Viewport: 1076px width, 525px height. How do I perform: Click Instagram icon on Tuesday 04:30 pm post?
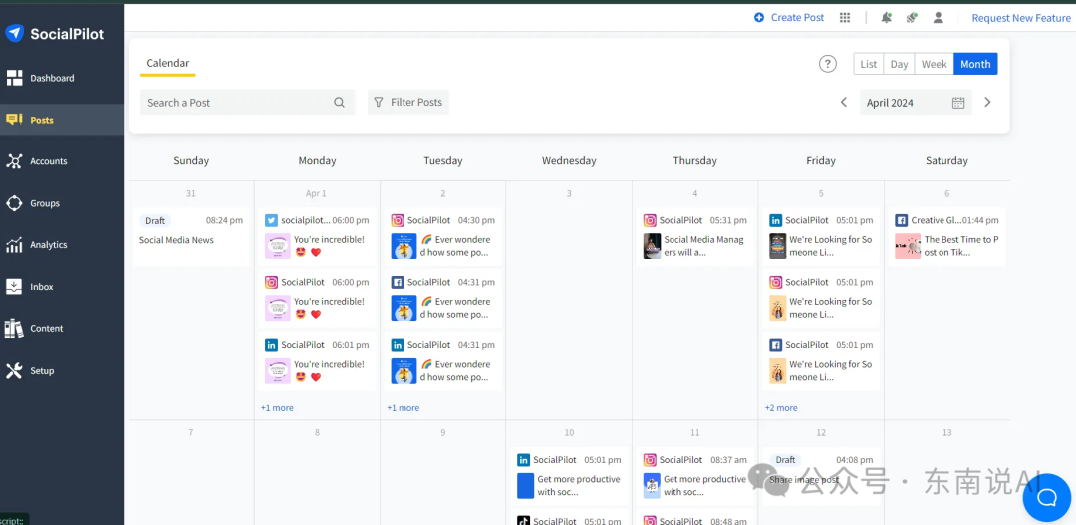coord(398,220)
